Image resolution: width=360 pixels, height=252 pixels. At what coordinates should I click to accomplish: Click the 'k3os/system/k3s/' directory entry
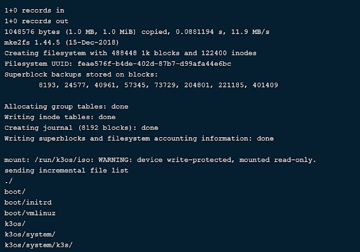(38, 245)
